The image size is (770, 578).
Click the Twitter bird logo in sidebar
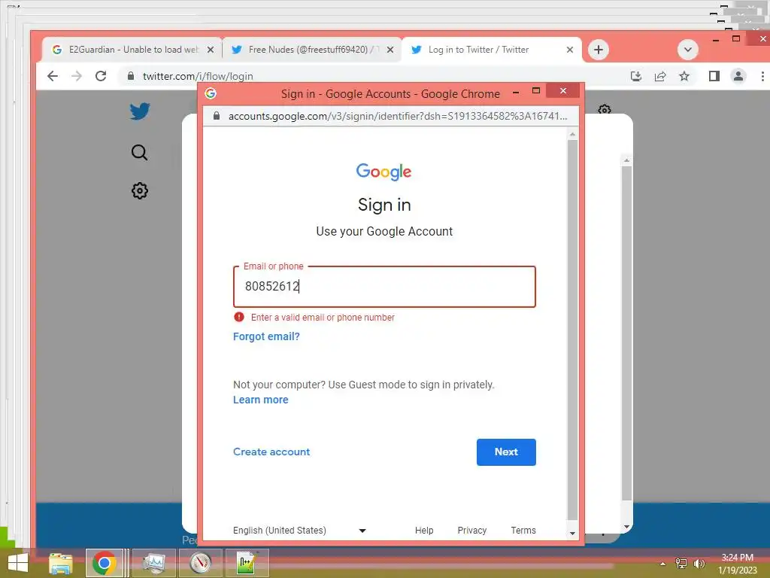point(140,111)
